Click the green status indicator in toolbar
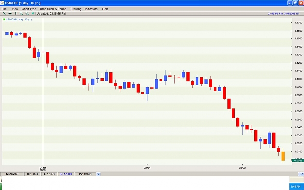The height and width of the screenshot is (190, 304). pyautogui.click(x=33, y=14)
